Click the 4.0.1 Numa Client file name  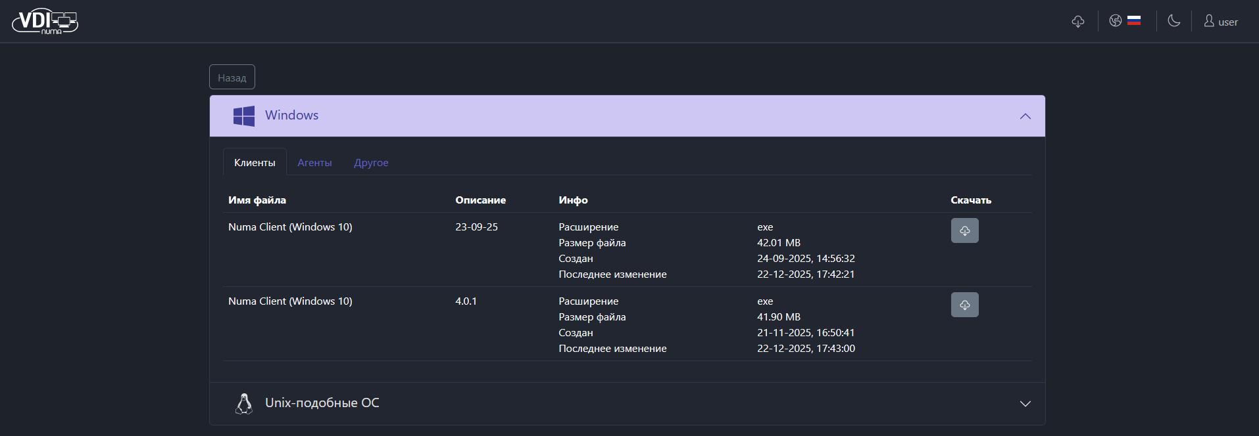tap(290, 301)
